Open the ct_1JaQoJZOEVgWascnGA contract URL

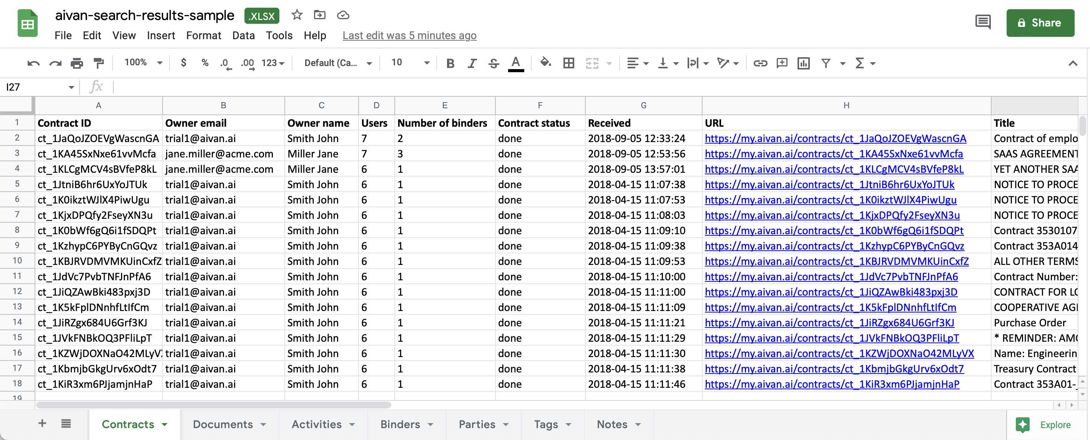835,138
